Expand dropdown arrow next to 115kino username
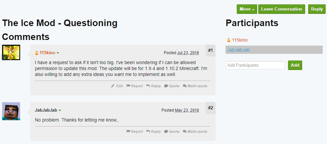This screenshot has width=327, height=144. [x=58, y=53]
